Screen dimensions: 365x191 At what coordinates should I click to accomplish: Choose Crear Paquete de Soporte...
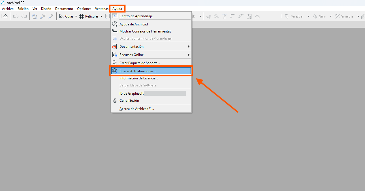(x=151, y=63)
